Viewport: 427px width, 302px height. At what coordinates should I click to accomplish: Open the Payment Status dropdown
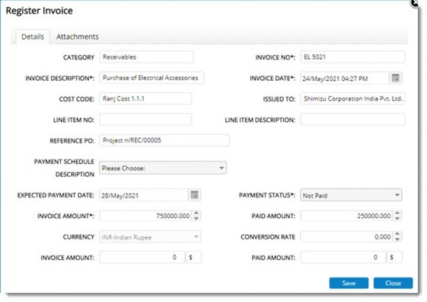(352, 195)
